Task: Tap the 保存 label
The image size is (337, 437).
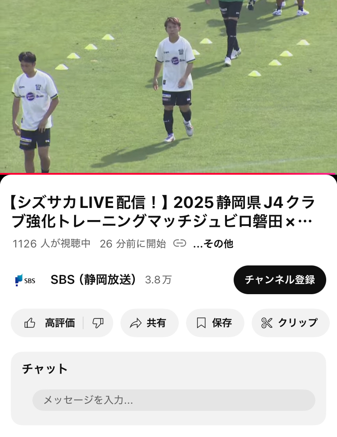Action: click(222, 323)
